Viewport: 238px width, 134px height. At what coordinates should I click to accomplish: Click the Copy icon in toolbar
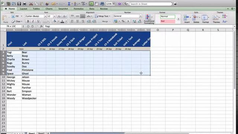click(36, 4)
